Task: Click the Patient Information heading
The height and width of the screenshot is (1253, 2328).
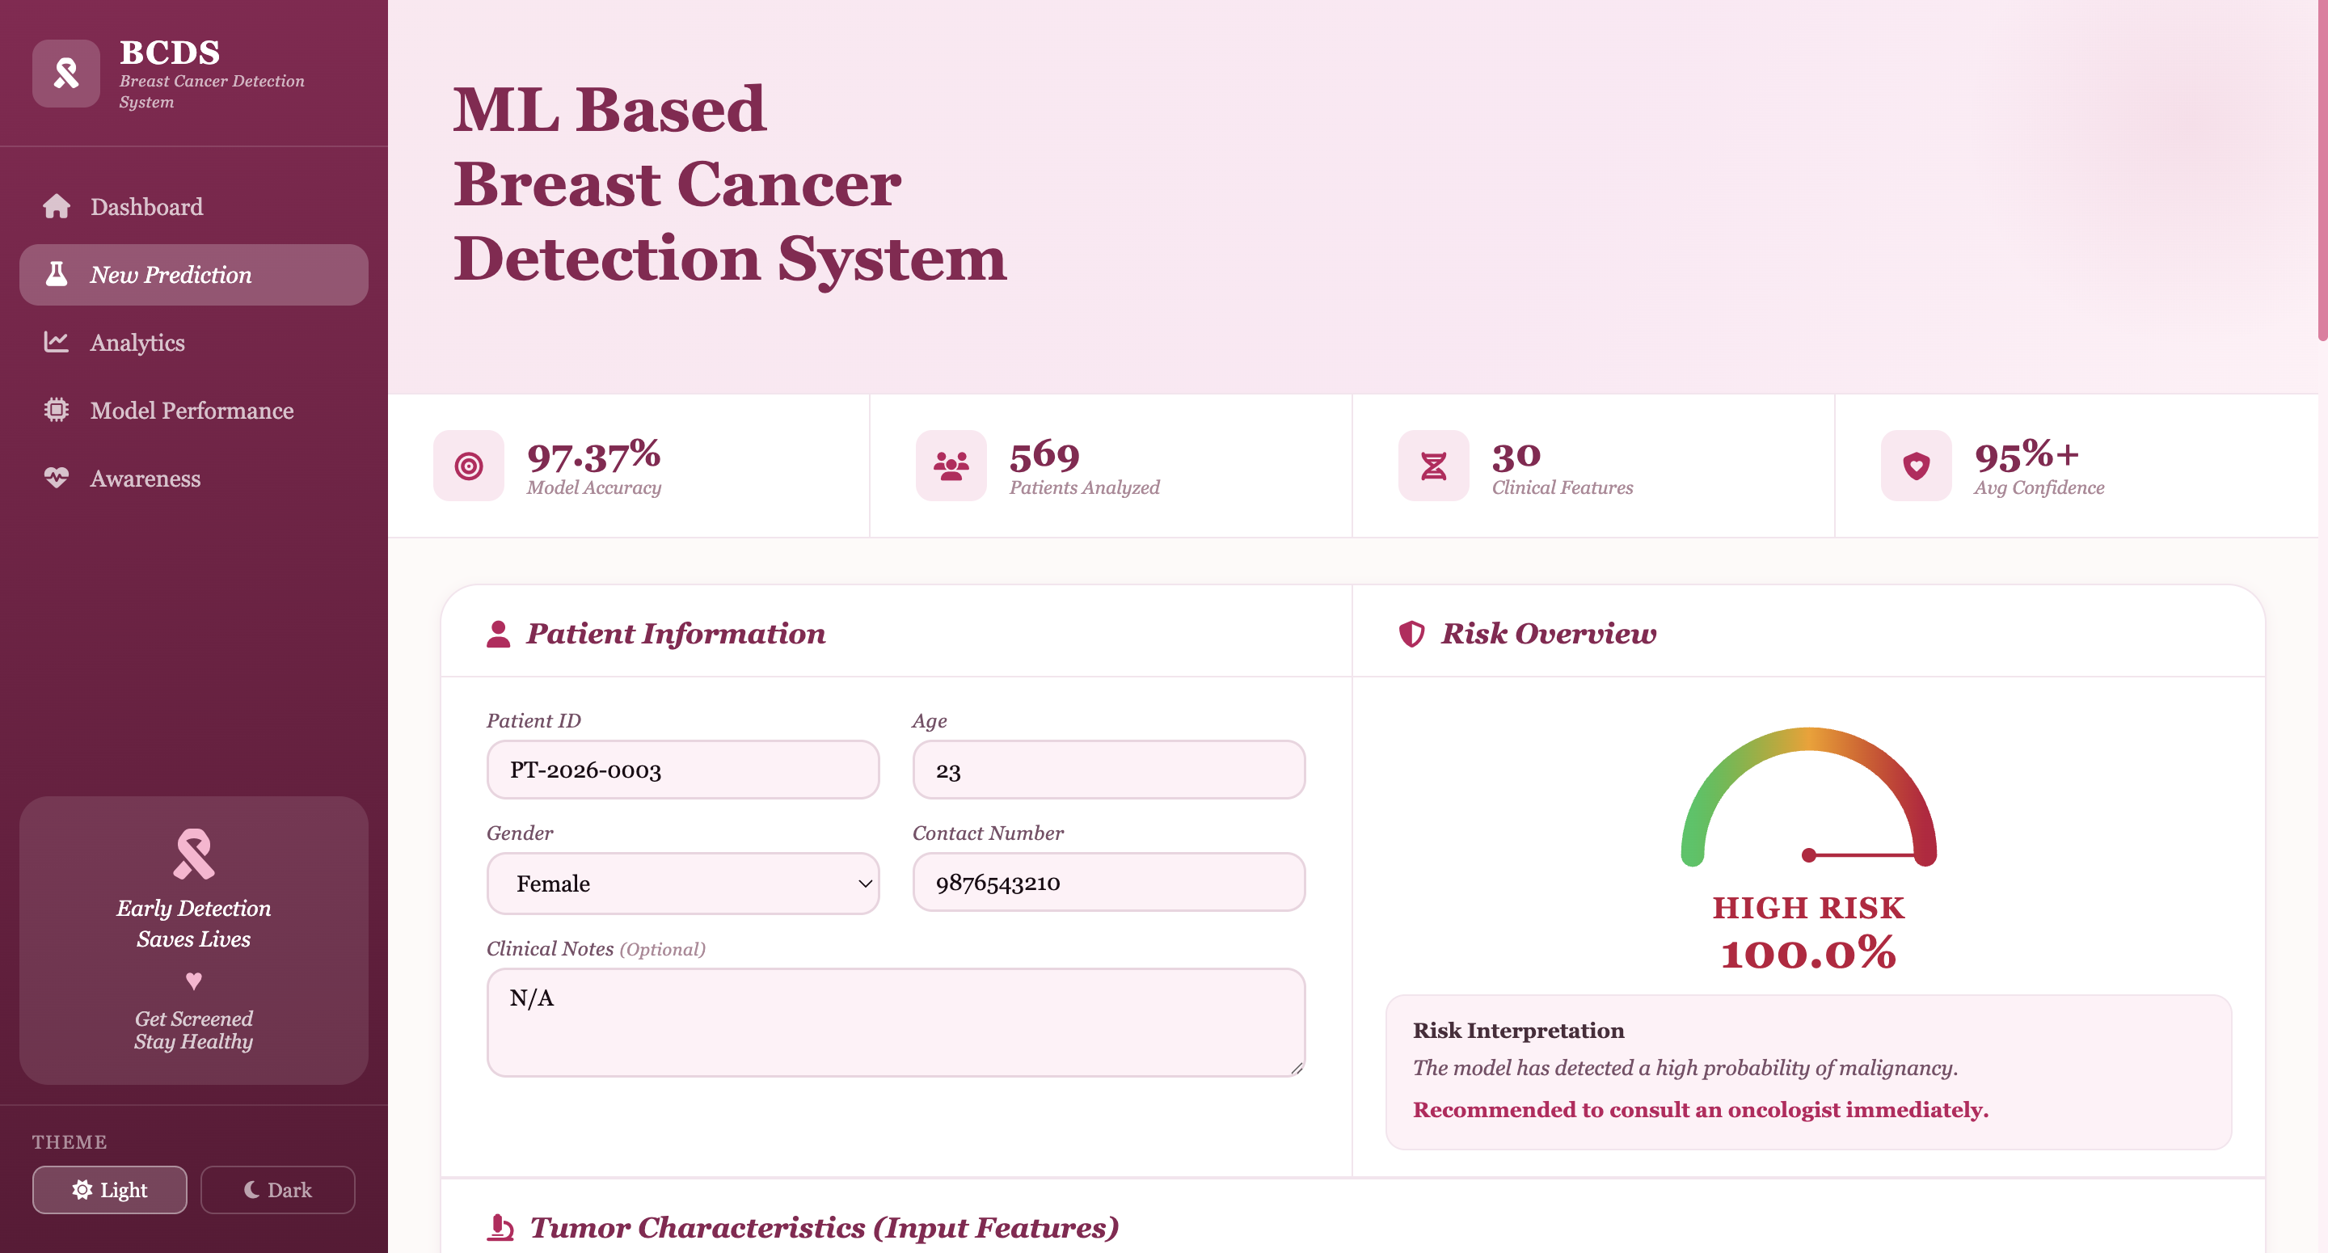Action: click(675, 633)
